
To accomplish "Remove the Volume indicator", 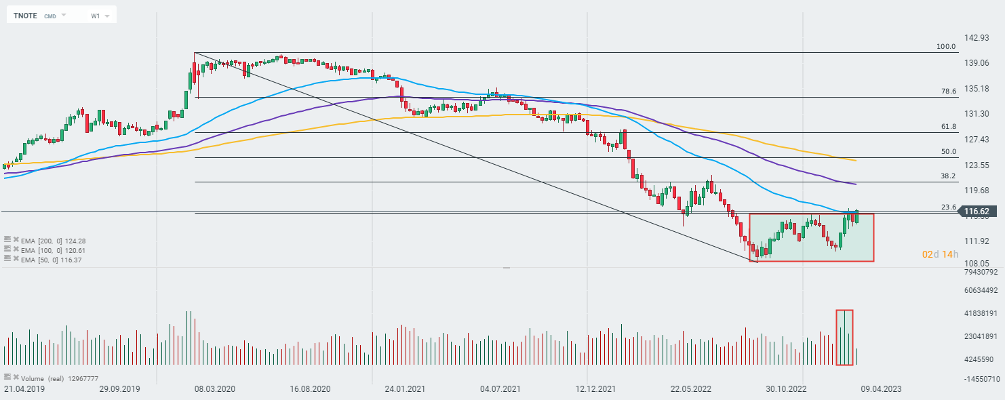I will 15,378.
